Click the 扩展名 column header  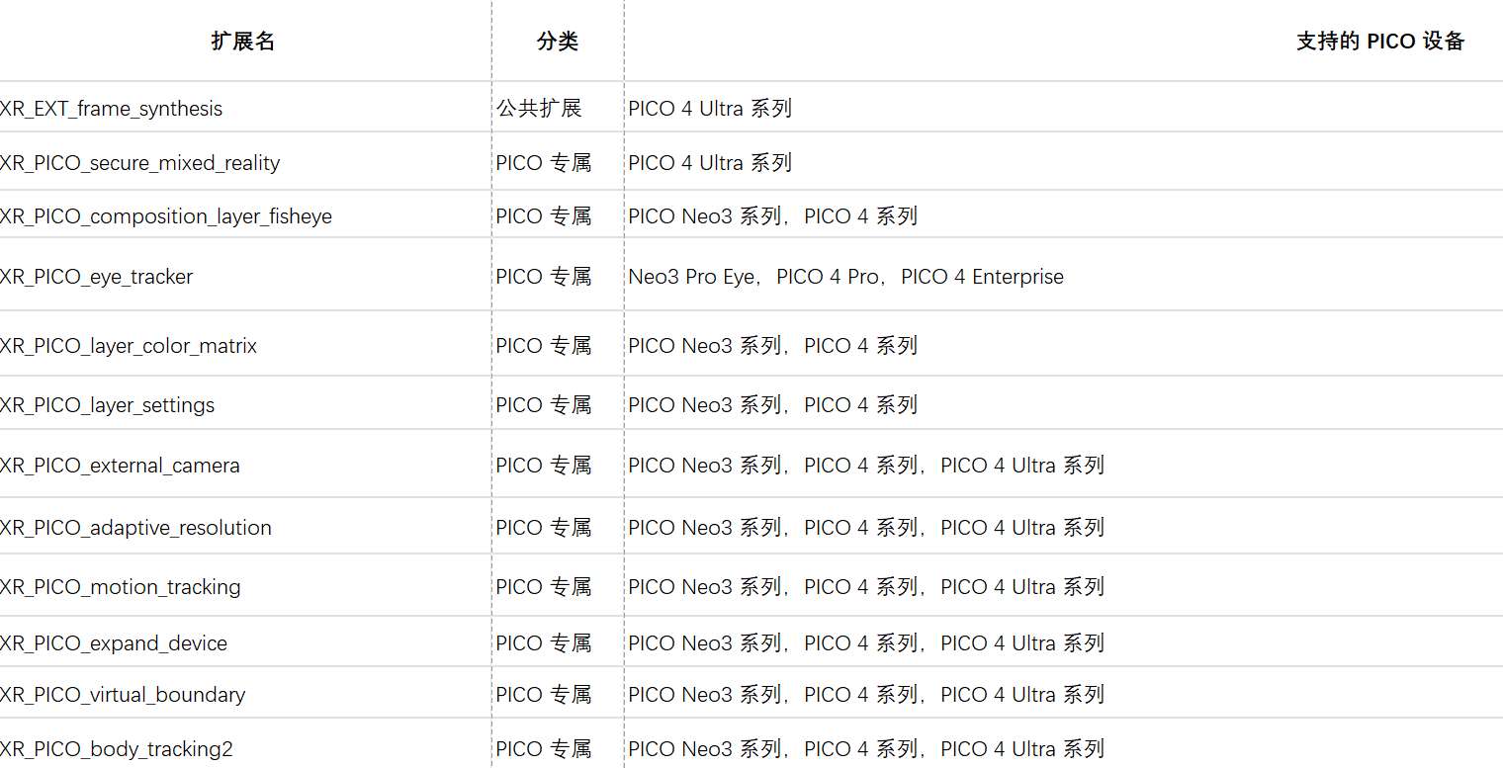[x=243, y=42]
